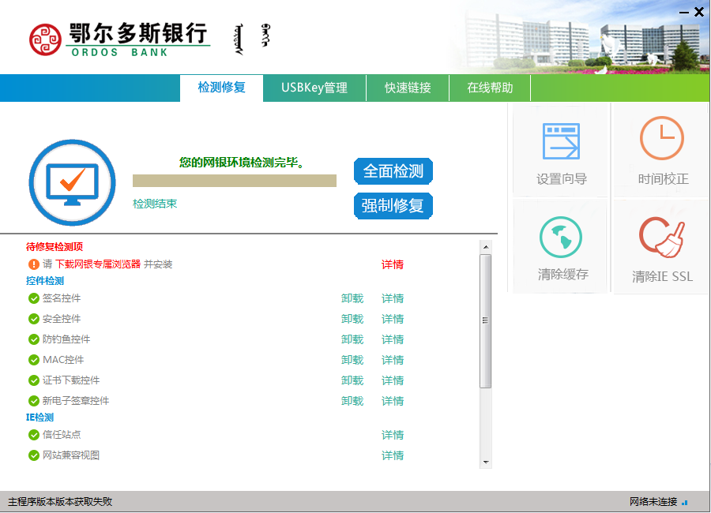Start 全面检测 full detection
711x513 pixels.
point(393,171)
